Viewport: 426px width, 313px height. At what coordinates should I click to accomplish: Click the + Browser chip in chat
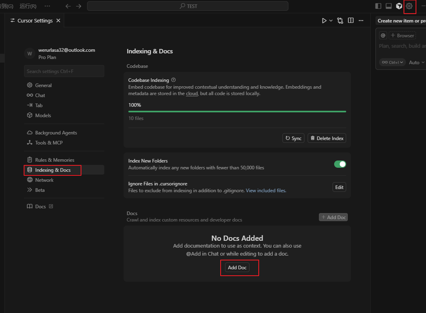point(402,35)
